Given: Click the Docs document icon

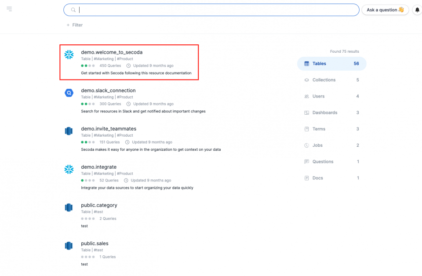Looking at the screenshot, I should [x=306, y=178].
